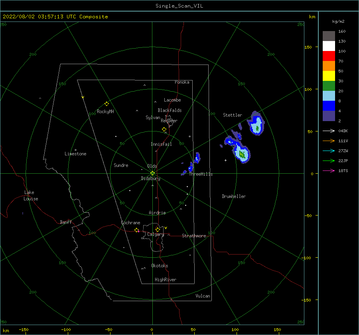359x335 pixels.
Task: Click the yellow V marker east of Calgary
Action: (x=166, y=228)
